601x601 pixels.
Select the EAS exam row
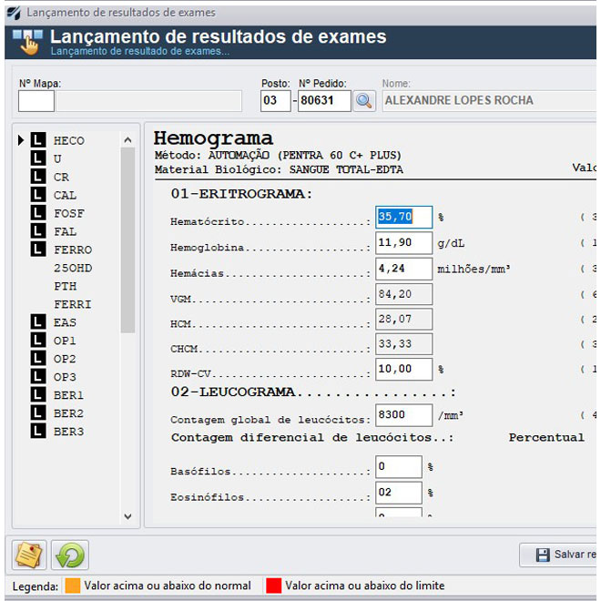pos(65,322)
